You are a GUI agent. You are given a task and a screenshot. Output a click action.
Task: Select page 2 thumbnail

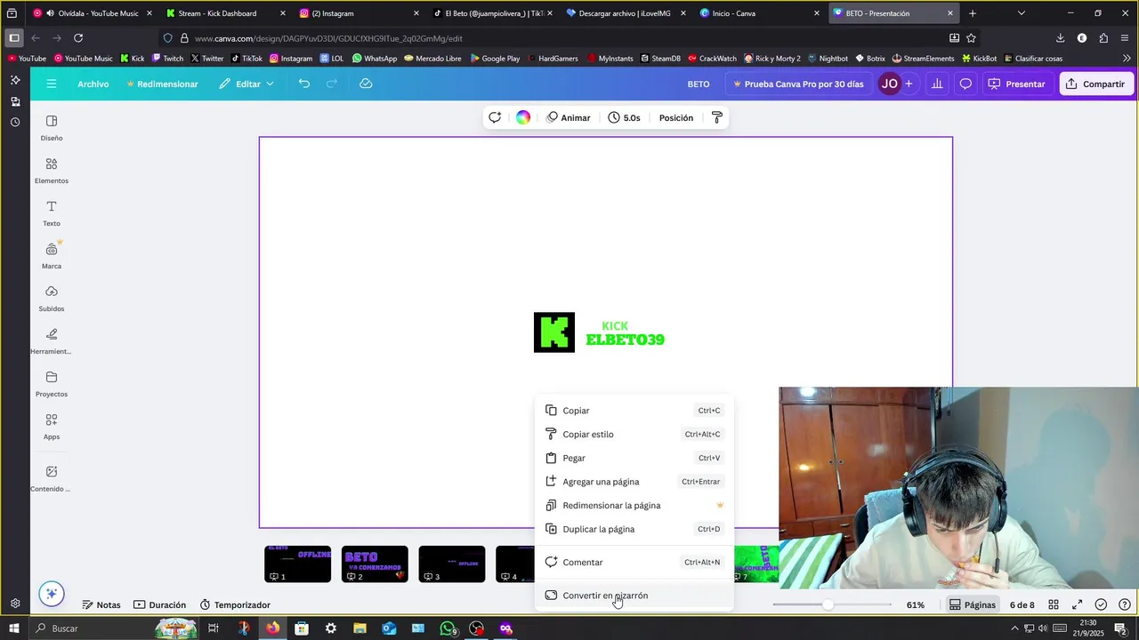tap(375, 564)
